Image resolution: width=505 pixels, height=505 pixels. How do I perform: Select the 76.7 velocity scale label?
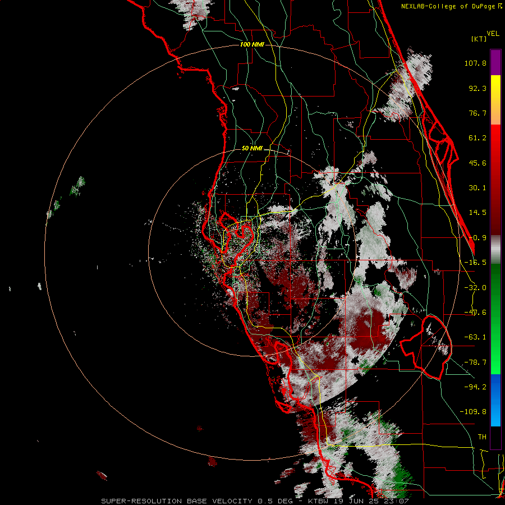[x=478, y=113]
